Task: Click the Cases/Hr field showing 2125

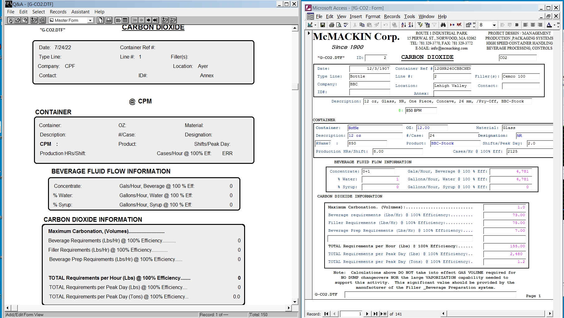Action: (529, 151)
